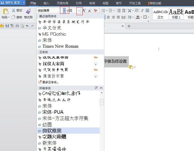Download the 汉仪大宋简 cloud font
Viewport: 194px width, 151px height.
(95, 64)
